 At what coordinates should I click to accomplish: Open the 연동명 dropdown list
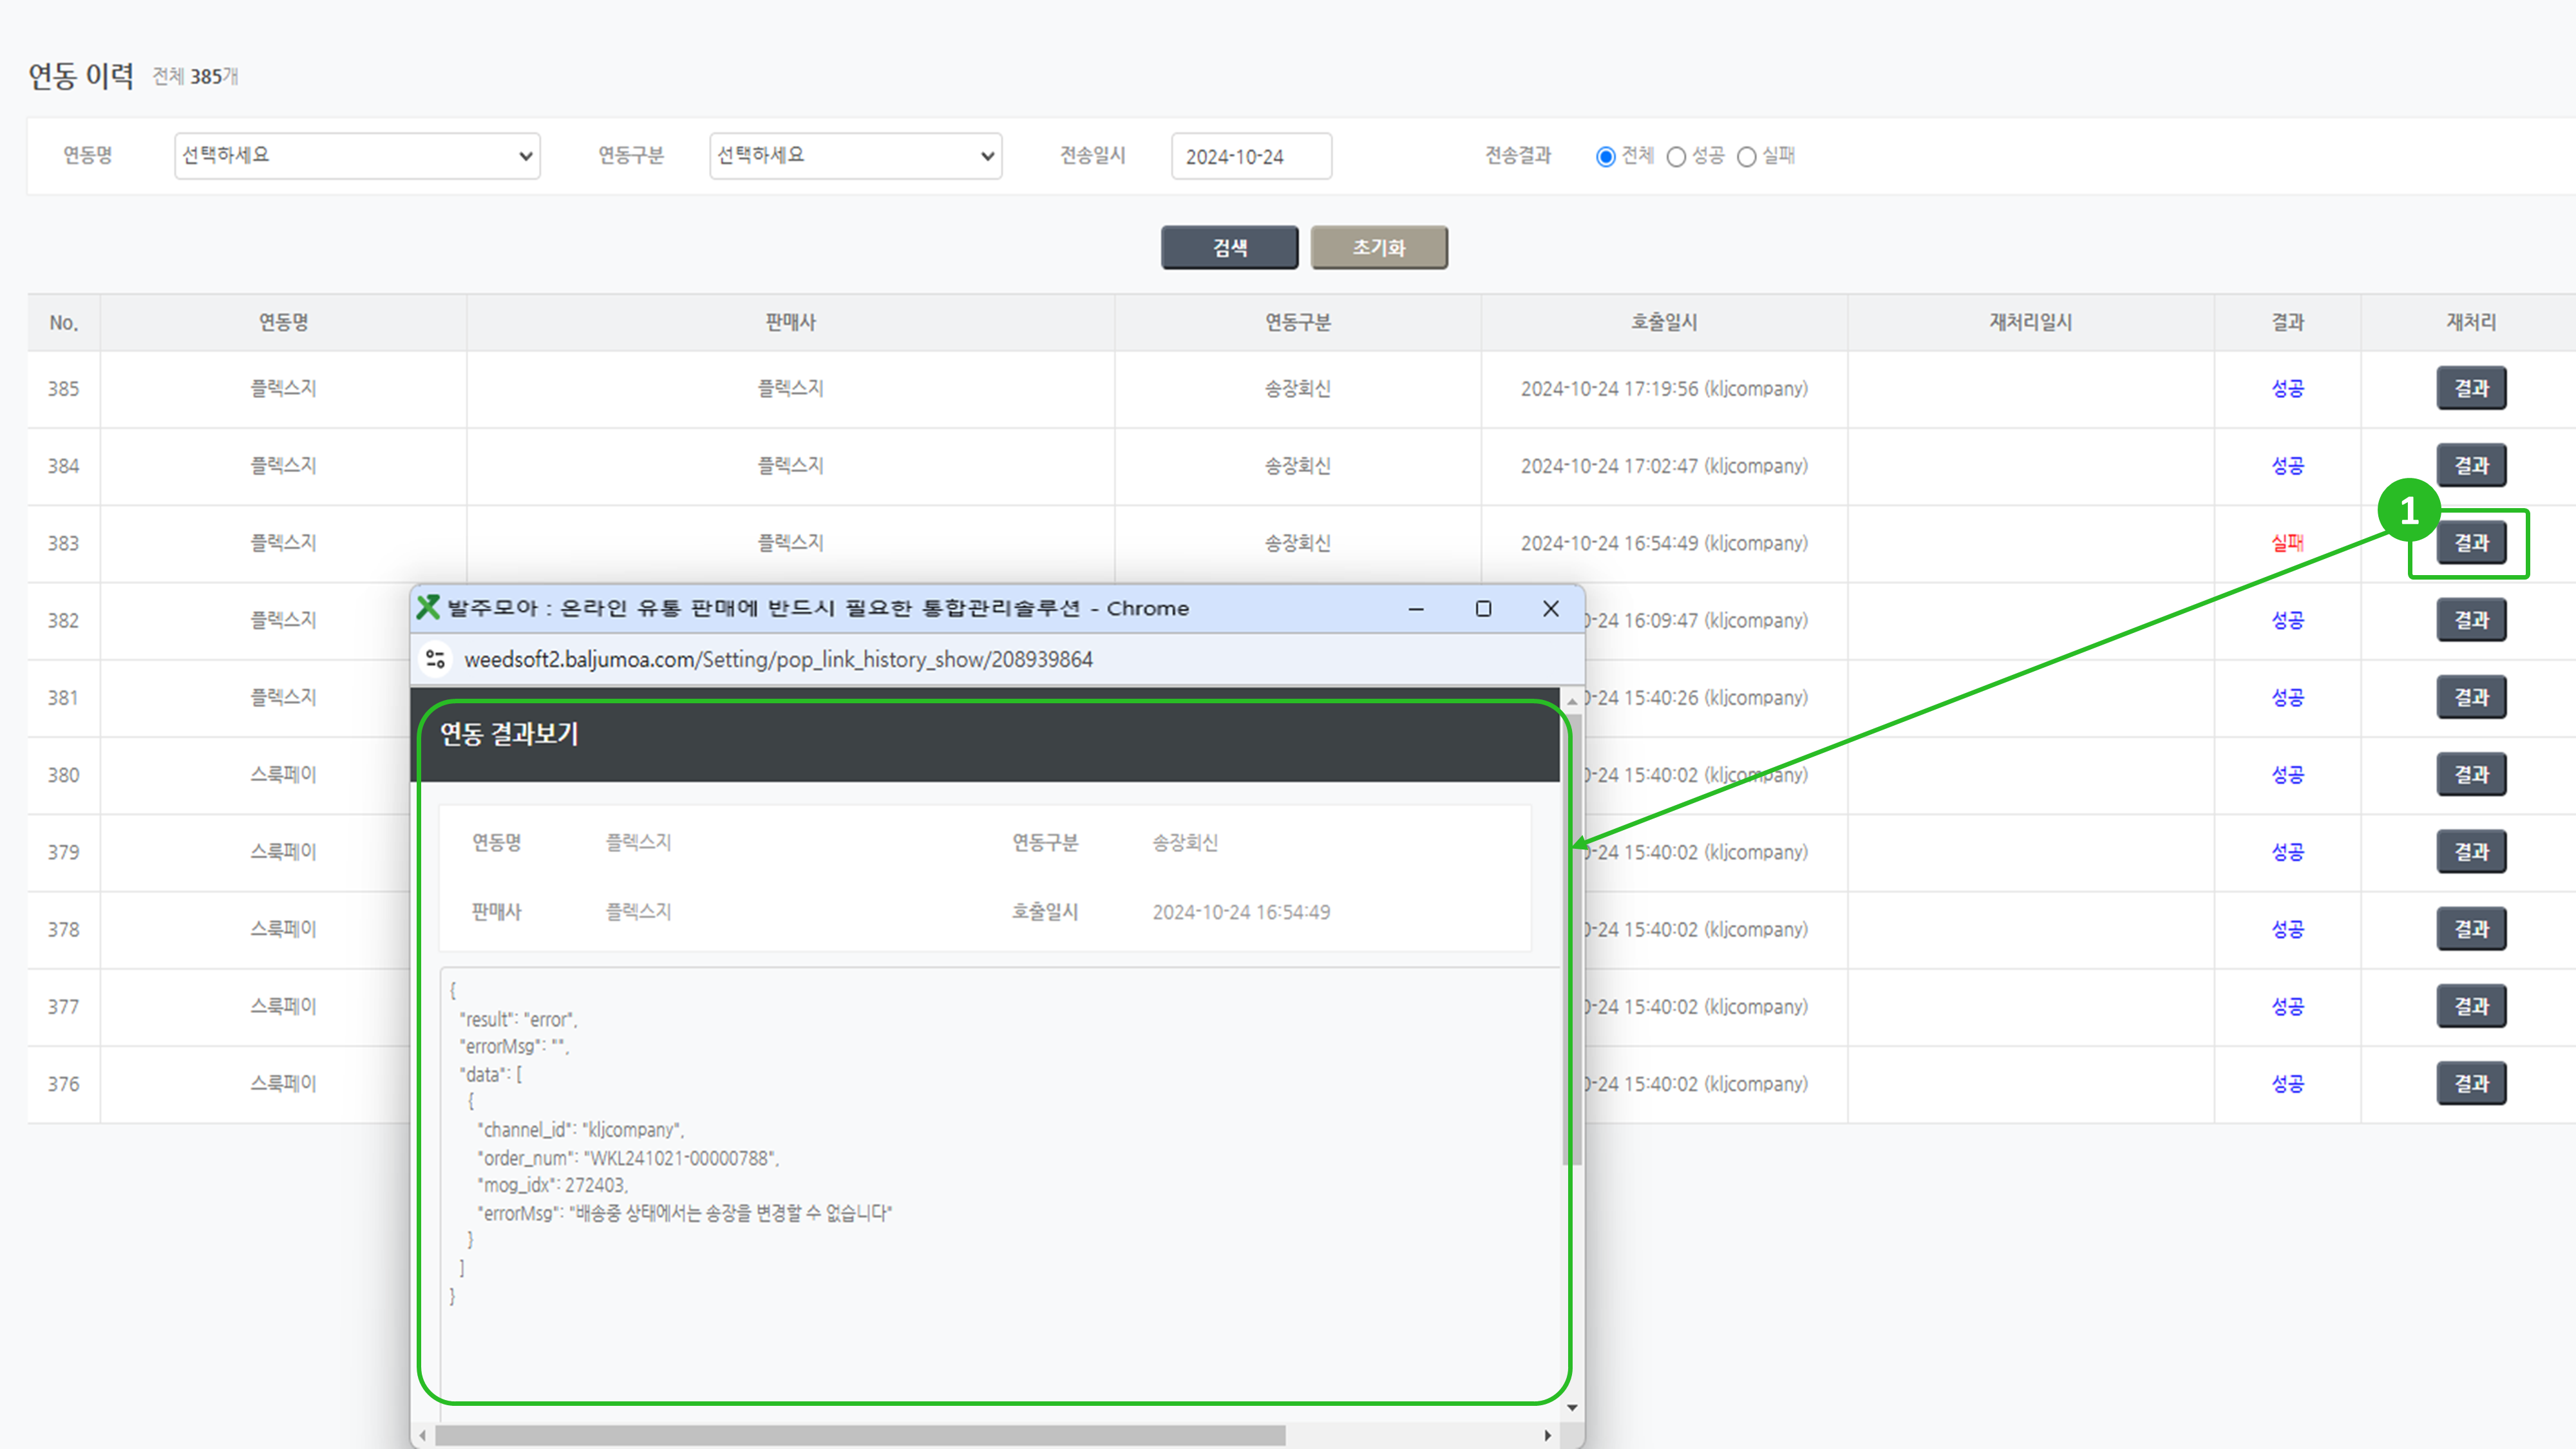[x=357, y=156]
